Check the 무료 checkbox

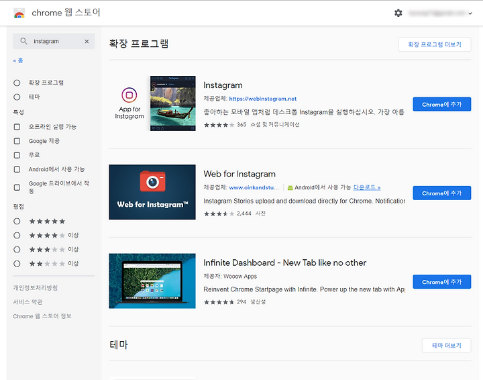pos(17,155)
